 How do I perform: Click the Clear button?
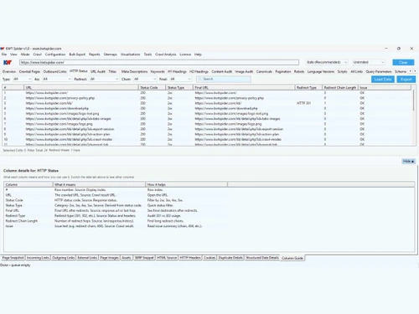pyautogui.click(x=403, y=62)
